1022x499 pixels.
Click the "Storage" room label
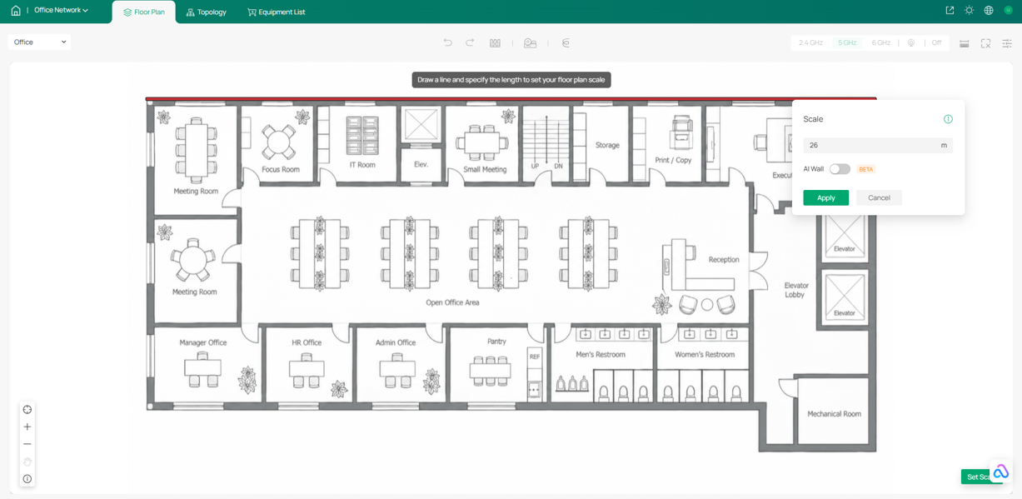(x=607, y=145)
